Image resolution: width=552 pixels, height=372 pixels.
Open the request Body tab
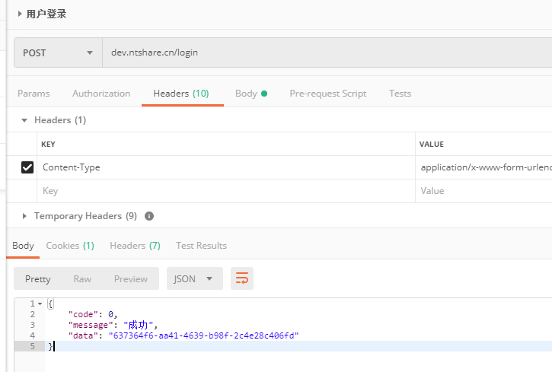point(251,94)
